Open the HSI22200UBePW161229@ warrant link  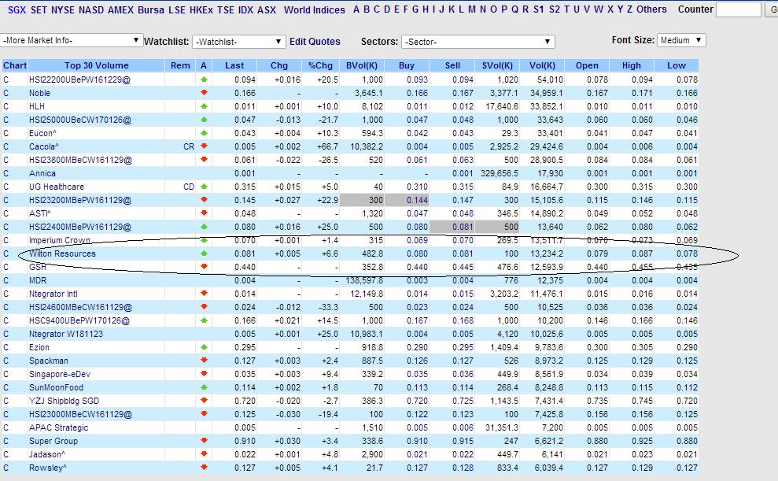79,80
